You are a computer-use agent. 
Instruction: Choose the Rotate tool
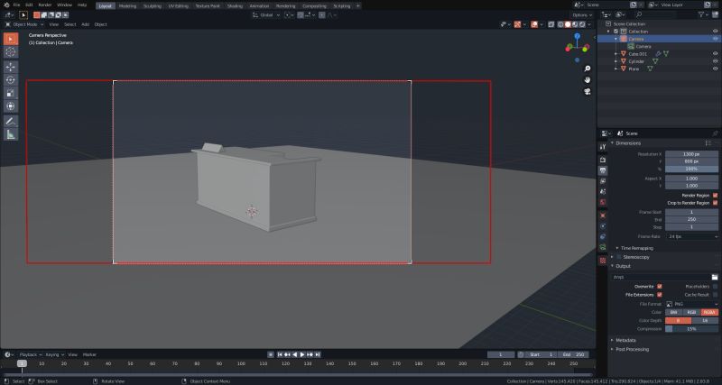click(11, 80)
